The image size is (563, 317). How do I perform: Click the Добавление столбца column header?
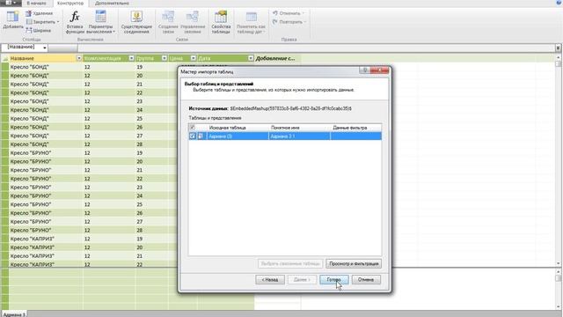click(x=277, y=58)
